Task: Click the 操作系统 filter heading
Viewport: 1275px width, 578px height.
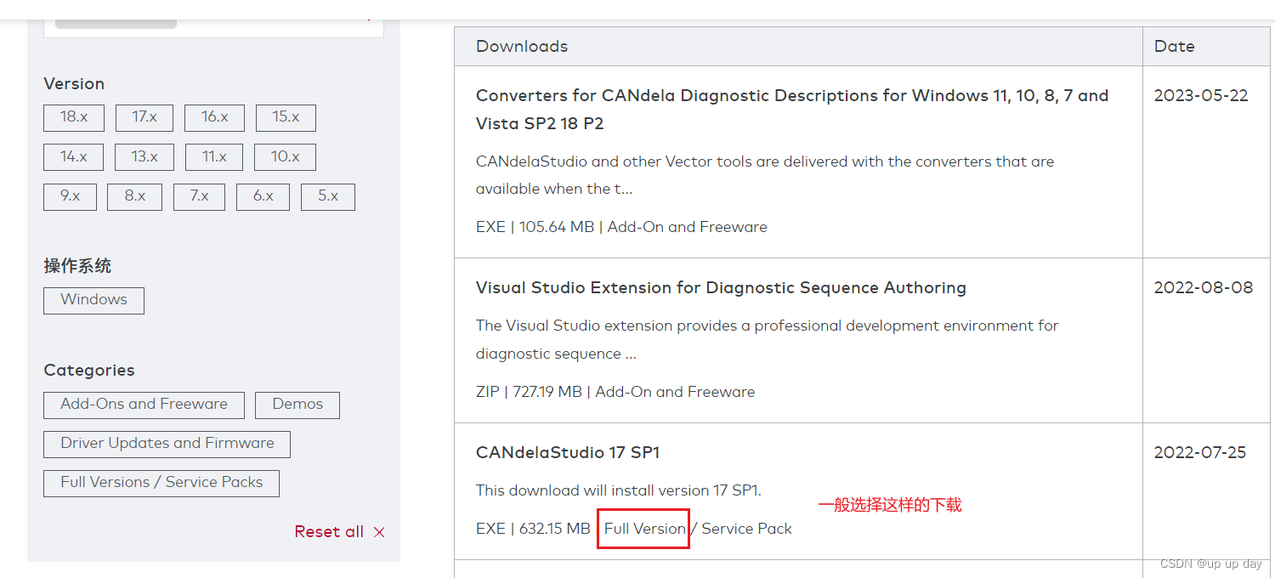Action: tap(77, 266)
